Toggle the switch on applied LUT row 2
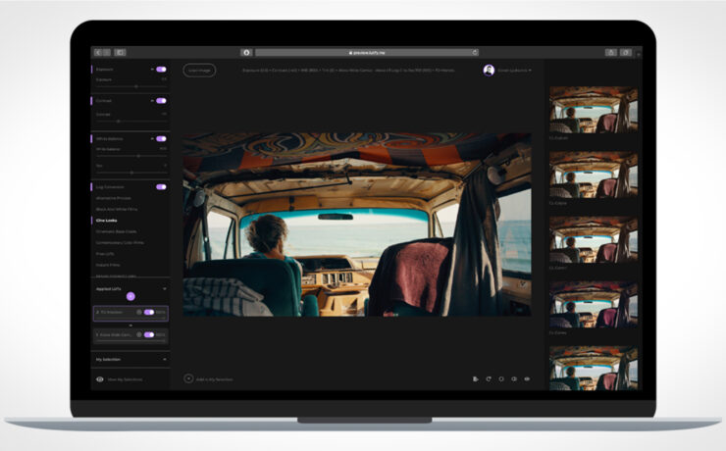726x451 pixels. [149, 312]
